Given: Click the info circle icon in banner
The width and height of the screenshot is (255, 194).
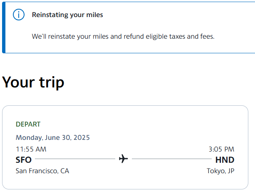Looking at the screenshot, I should point(19,15).
